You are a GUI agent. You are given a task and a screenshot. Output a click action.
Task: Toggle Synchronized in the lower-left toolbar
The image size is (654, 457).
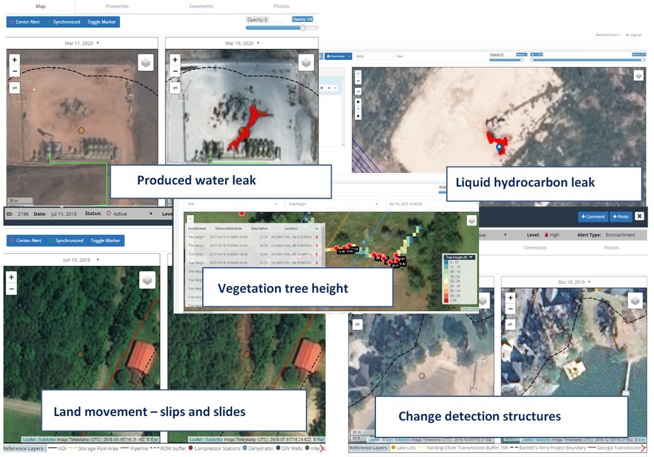66,240
